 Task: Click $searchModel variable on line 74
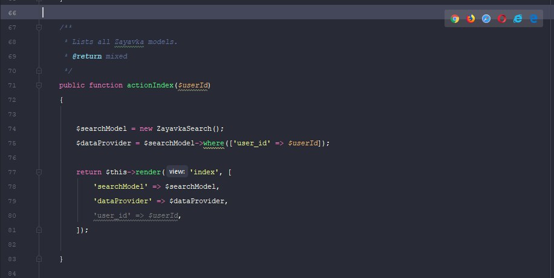(102, 128)
